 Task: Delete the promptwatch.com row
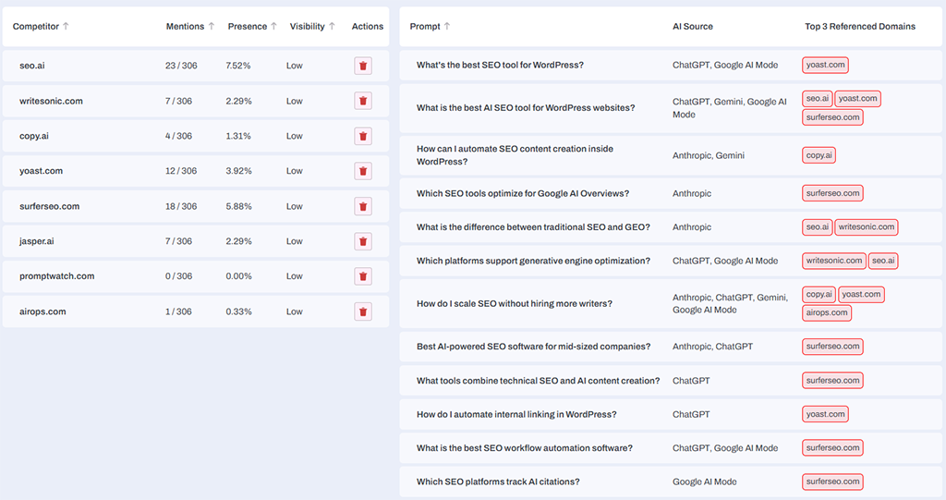click(x=363, y=276)
